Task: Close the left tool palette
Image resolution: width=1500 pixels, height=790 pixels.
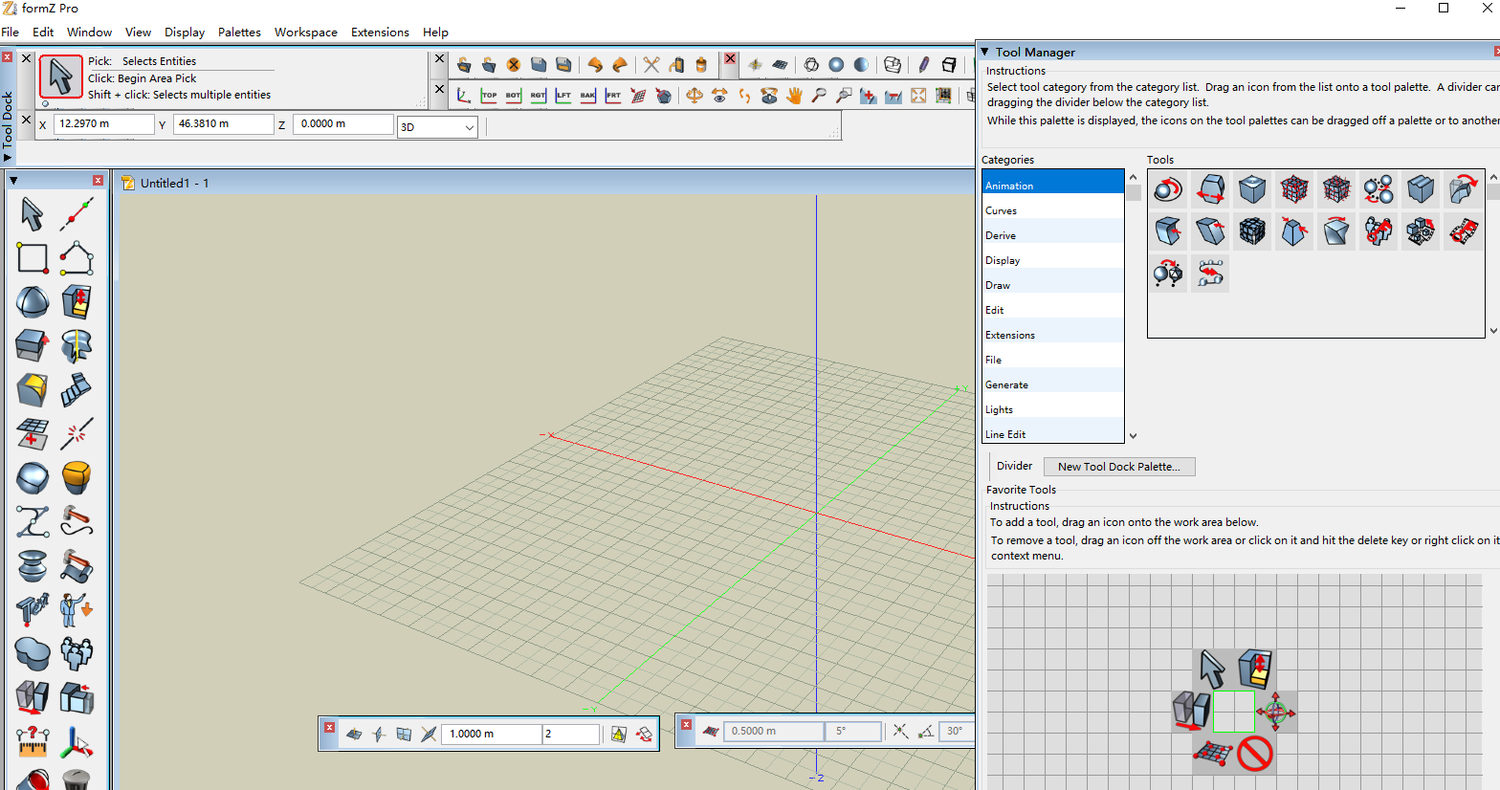Action: tap(98, 180)
